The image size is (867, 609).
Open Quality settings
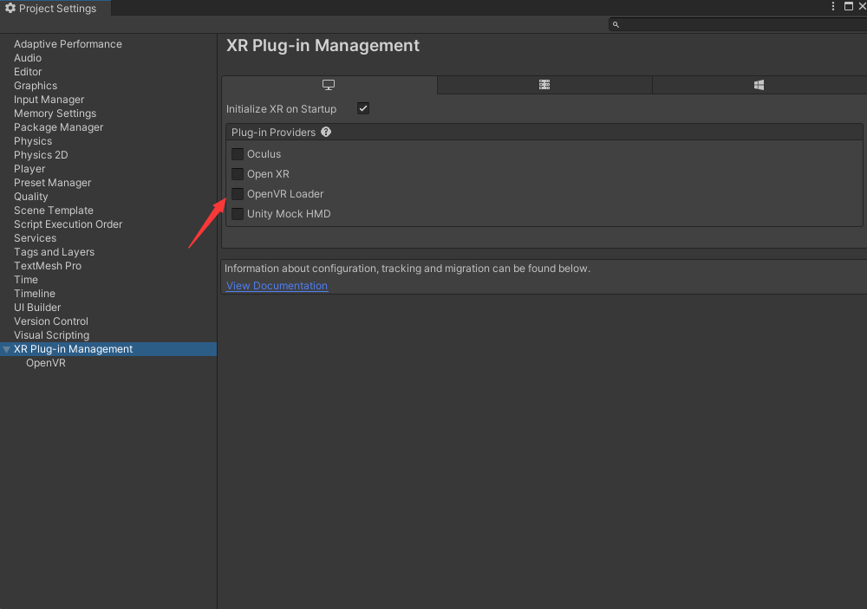(31, 196)
